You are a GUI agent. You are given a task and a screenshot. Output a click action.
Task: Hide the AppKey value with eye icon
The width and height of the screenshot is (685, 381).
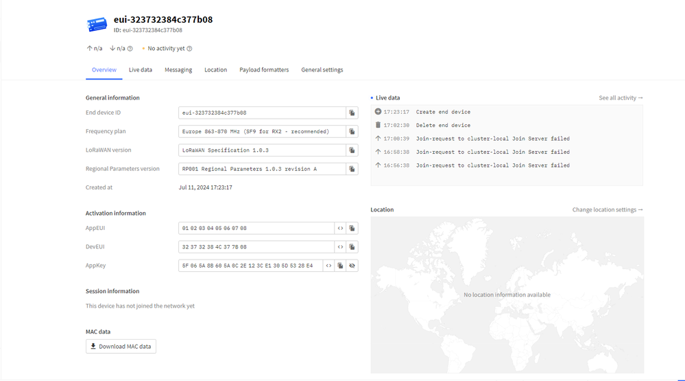click(x=352, y=266)
